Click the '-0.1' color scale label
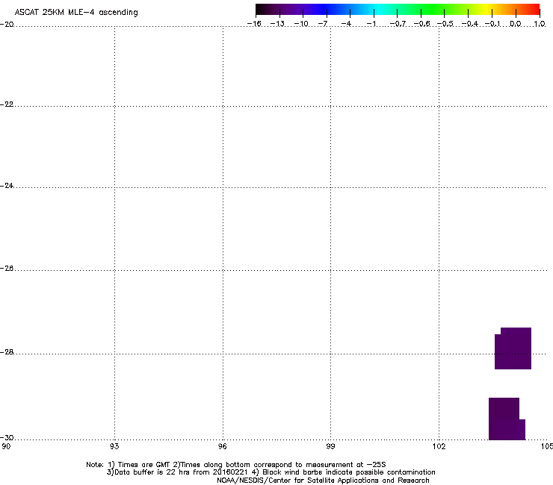This screenshot has width=553, height=485. tap(492, 24)
